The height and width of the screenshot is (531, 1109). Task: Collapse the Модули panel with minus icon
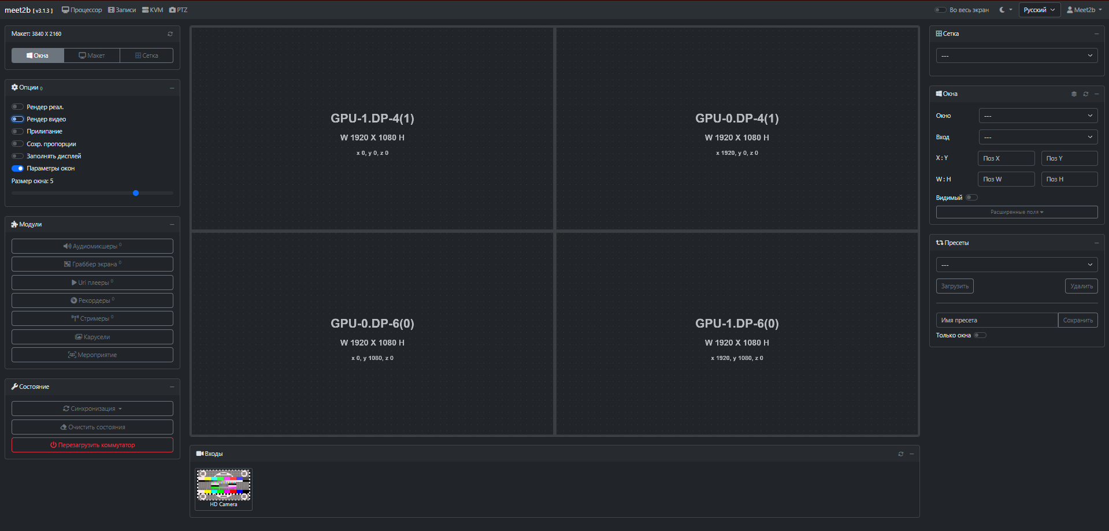pos(172,224)
